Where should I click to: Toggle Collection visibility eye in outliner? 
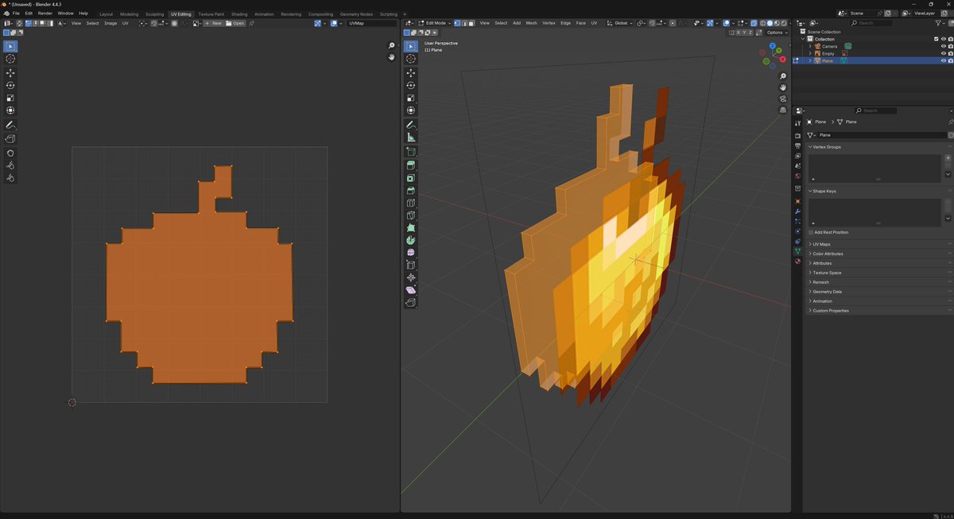[944, 39]
